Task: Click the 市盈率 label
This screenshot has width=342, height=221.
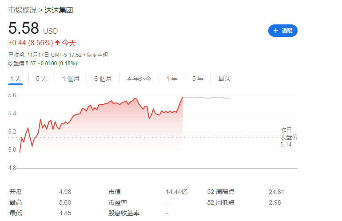Action: click(118, 202)
